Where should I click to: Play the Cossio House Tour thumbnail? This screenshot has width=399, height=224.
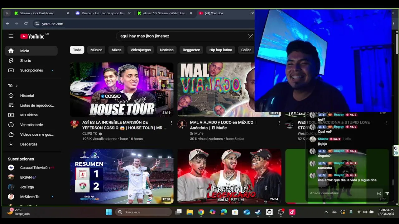click(x=122, y=90)
